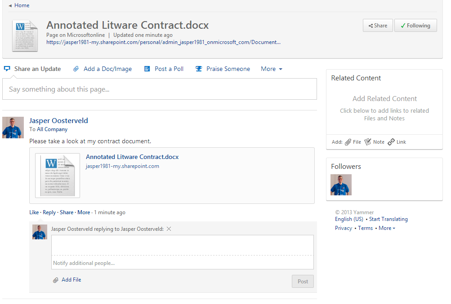Toggle the Following button
This screenshot has width=451, height=304.
point(415,26)
